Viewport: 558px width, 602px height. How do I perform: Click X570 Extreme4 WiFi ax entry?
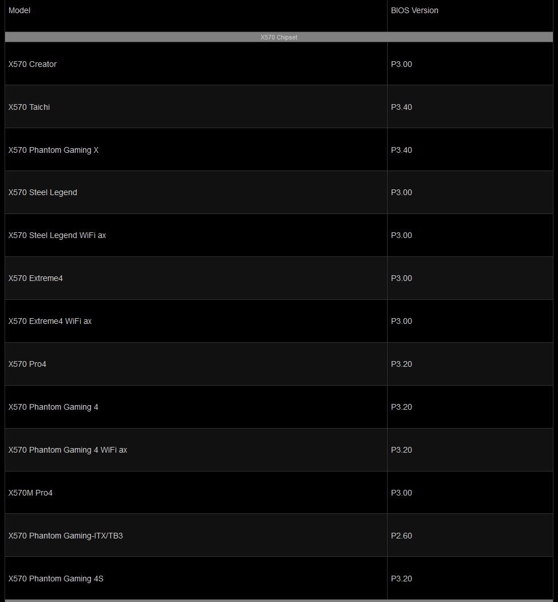[50, 321]
